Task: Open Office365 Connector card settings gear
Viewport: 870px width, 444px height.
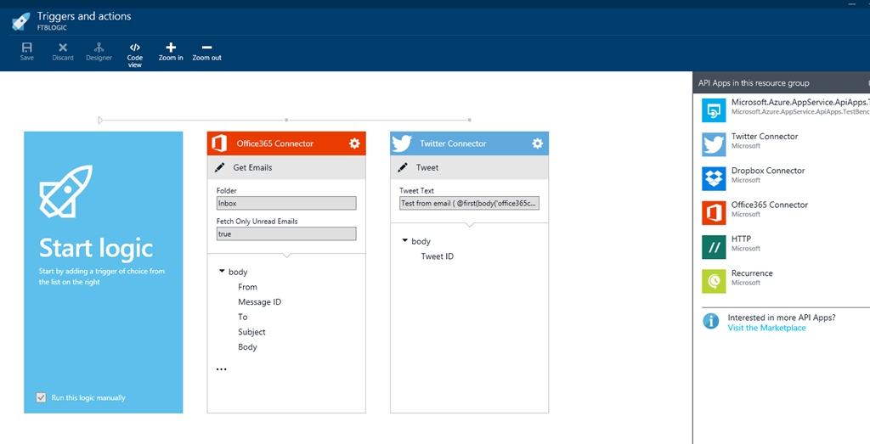Action: pos(354,143)
